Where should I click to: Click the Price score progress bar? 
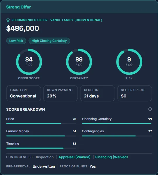click(x=41, y=123)
